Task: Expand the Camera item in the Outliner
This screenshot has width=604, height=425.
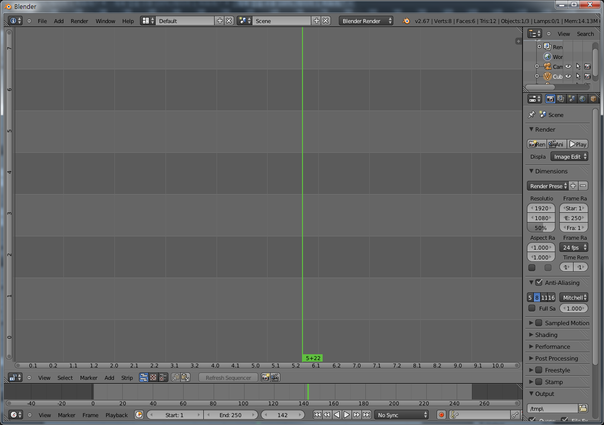Action: pos(537,66)
